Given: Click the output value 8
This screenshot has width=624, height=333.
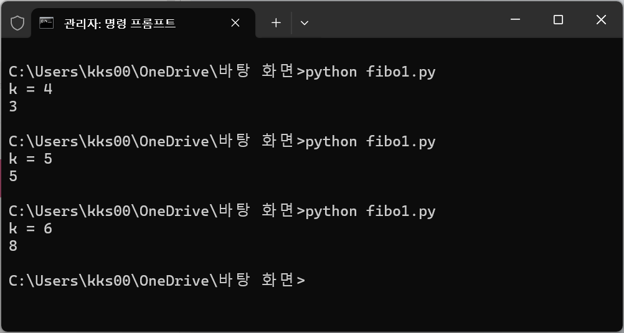Looking at the screenshot, I should pos(13,246).
